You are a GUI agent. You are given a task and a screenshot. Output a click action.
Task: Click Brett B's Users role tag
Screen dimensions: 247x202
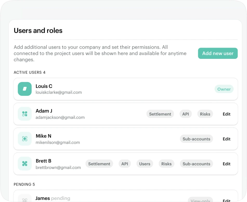(145, 164)
